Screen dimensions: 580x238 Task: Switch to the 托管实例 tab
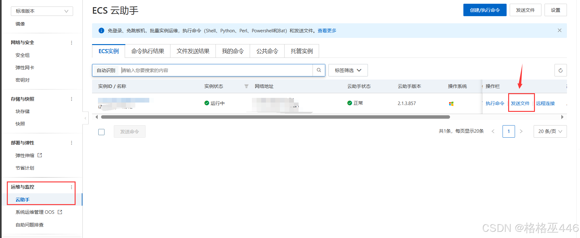click(x=302, y=51)
